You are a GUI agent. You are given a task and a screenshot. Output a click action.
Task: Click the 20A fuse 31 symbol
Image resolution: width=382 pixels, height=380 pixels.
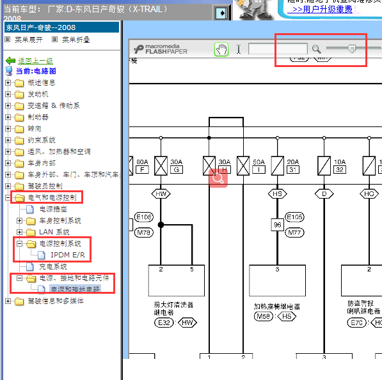point(278,166)
